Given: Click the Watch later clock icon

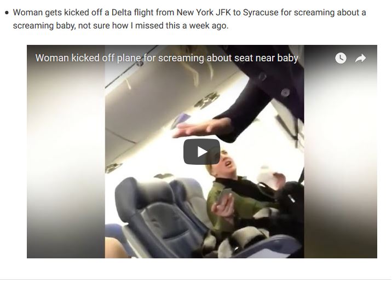Looking at the screenshot, I should tap(341, 58).
